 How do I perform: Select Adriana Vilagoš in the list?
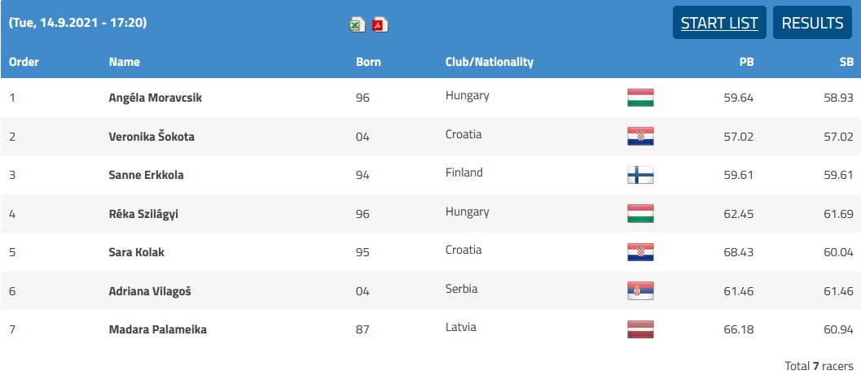click(150, 291)
